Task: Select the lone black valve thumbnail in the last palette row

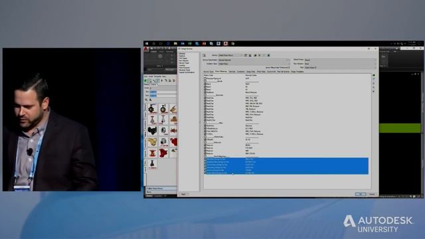Action: tap(152, 164)
